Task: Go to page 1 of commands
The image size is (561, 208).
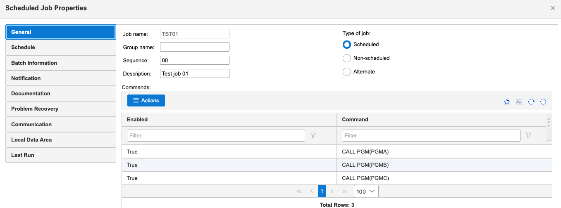Action: (x=322, y=191)
